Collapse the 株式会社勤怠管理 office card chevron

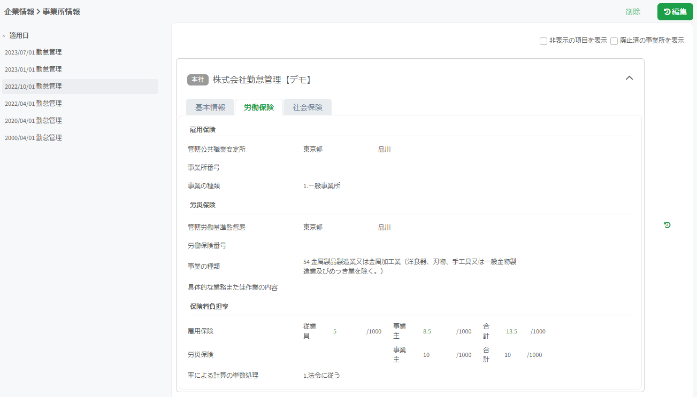tap(630, 78)
